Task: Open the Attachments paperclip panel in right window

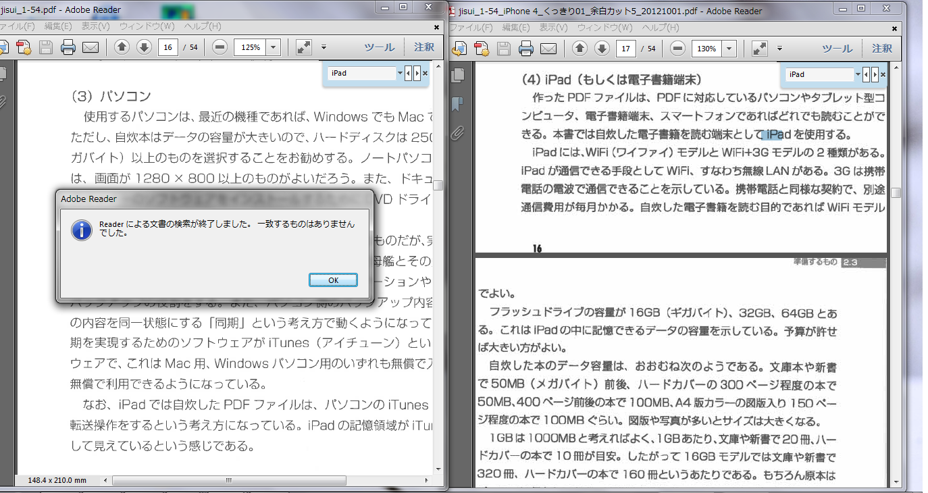Action: (x=457, y=132)
